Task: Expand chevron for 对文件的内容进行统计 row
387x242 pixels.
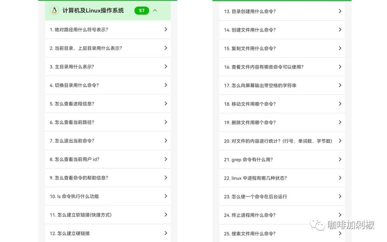Action: 340,141
